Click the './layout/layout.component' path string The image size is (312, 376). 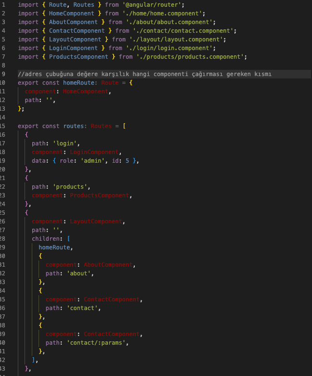(x=176, y=39)
